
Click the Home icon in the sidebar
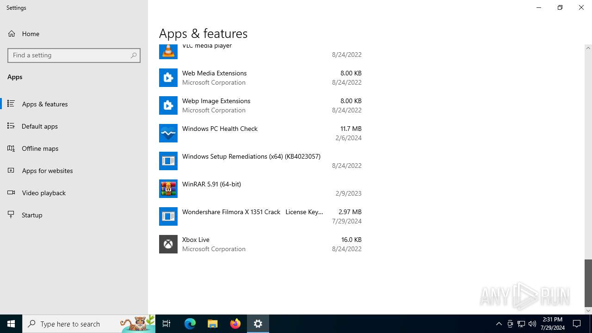pyautogui.click(x=12, y=34)
